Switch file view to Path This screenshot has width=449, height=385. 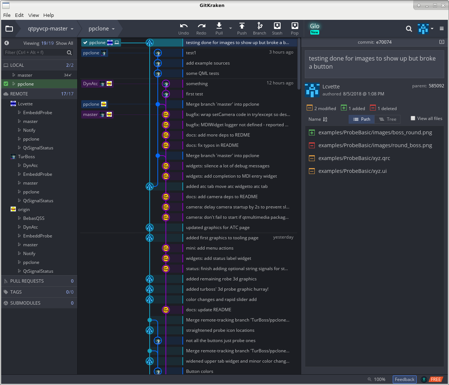pos(362,119)
